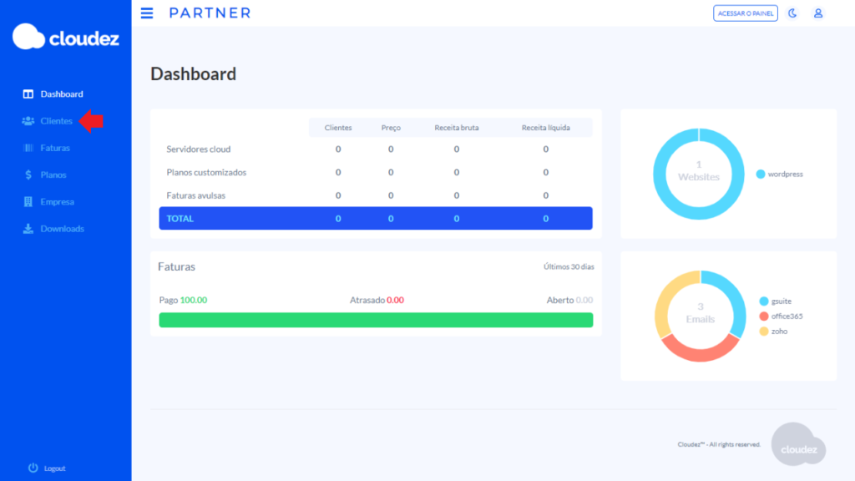
Task: Click the Downloads arrow icon
Action: coord(28,229)
